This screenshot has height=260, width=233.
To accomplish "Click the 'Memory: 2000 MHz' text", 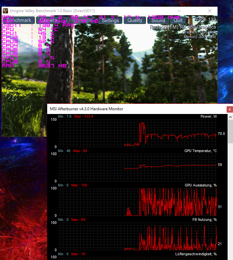I will (x=200, y=37).
